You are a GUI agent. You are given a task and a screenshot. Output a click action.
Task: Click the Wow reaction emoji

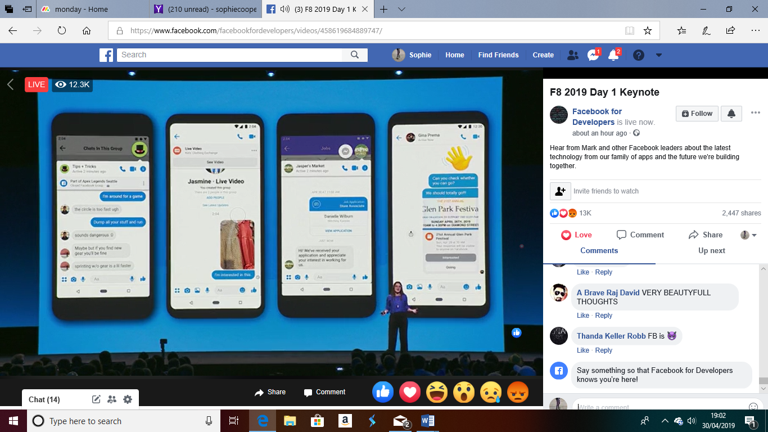tap(464, 392)
